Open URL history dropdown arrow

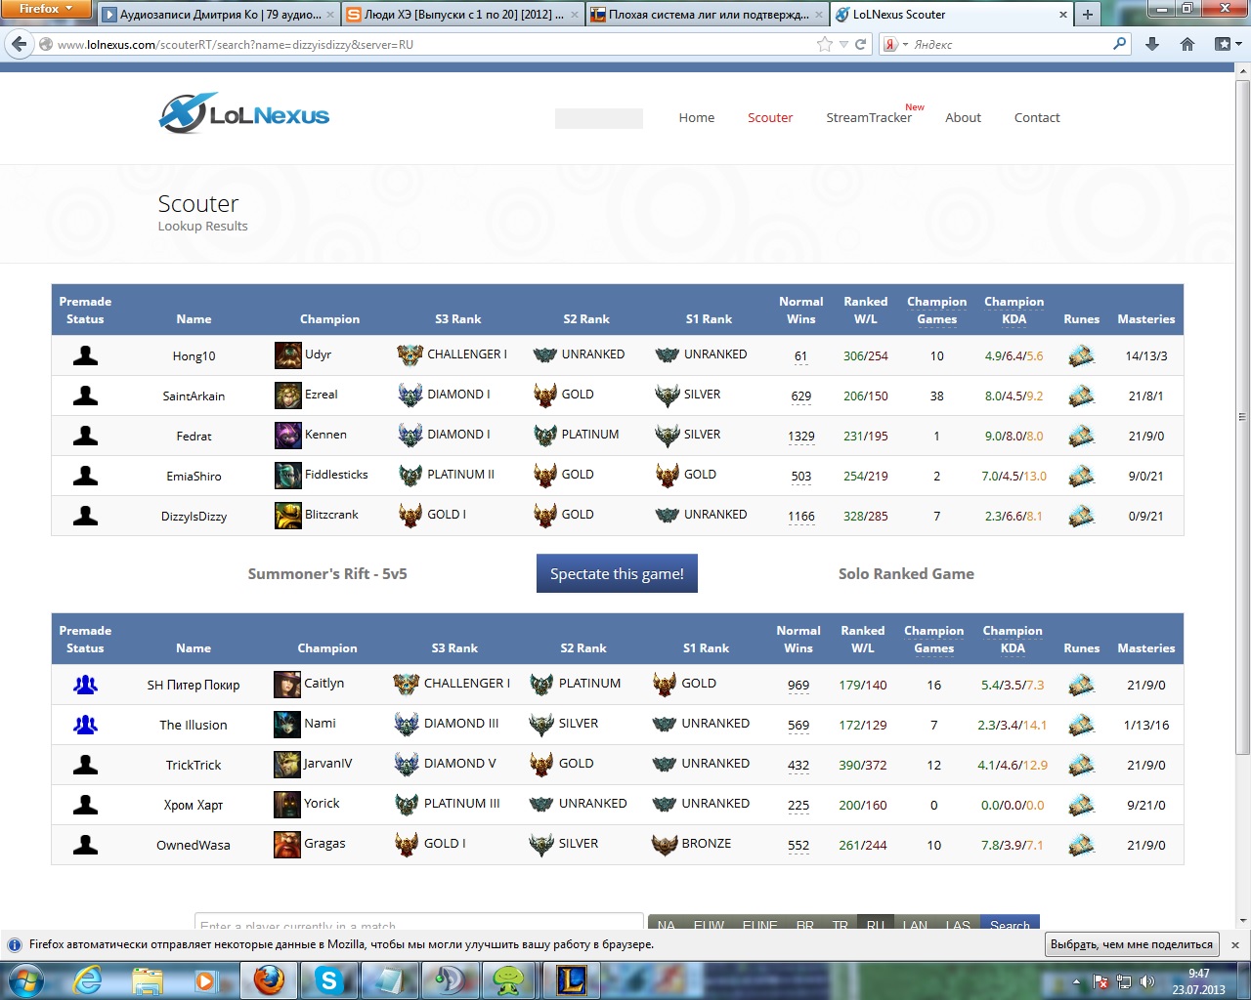(843, 44)
